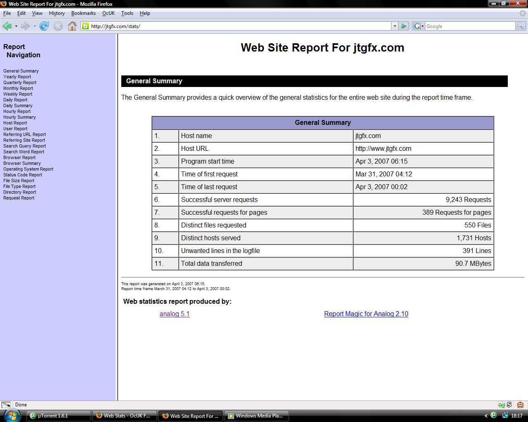The height and width of the screenshot is (422, 528).
Task: Open the Google search engine dropdown
Action: pyautogui.click(x=419, y=26)
